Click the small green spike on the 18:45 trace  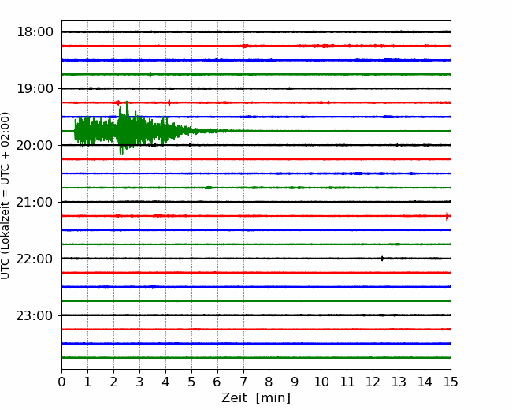(150, 75)
